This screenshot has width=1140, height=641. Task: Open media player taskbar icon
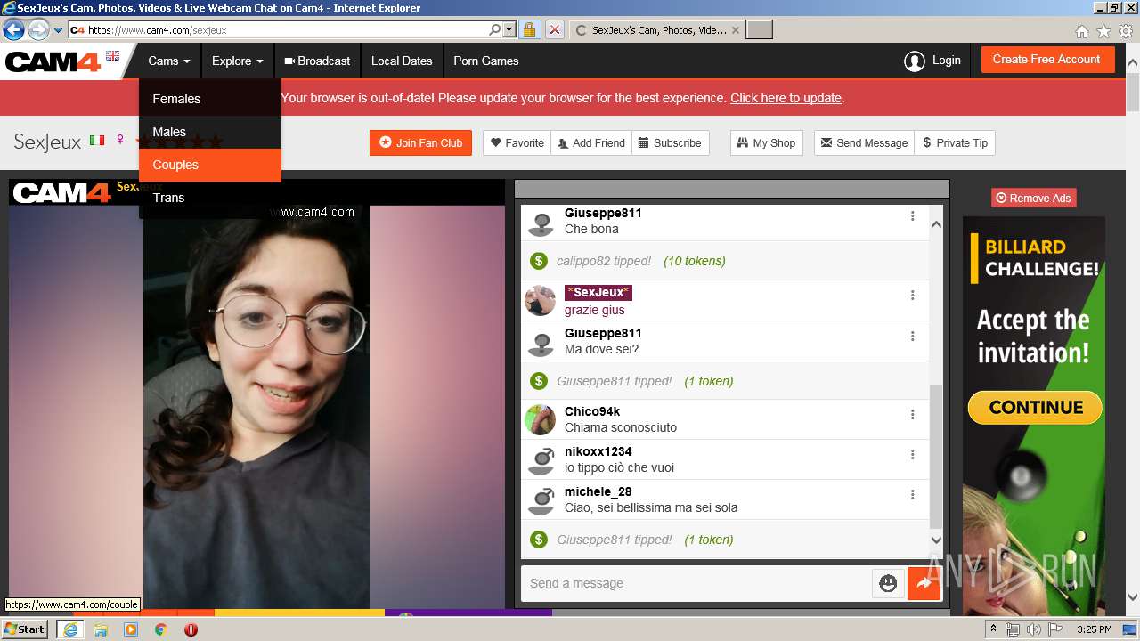pyautogui.click(x=131, y=629)
